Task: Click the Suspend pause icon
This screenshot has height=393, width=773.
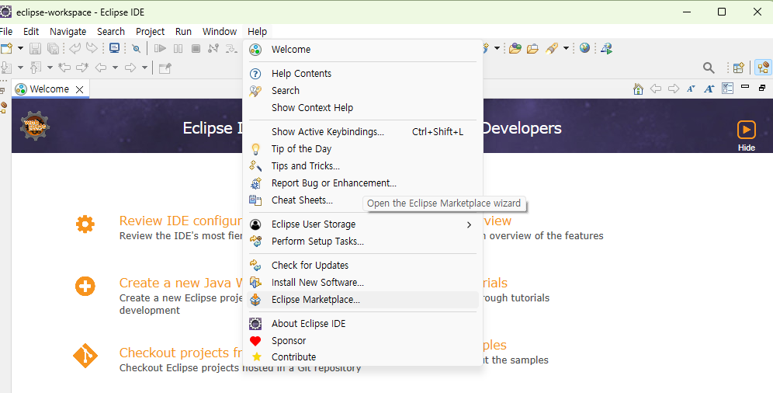Action: click(178, 48)
